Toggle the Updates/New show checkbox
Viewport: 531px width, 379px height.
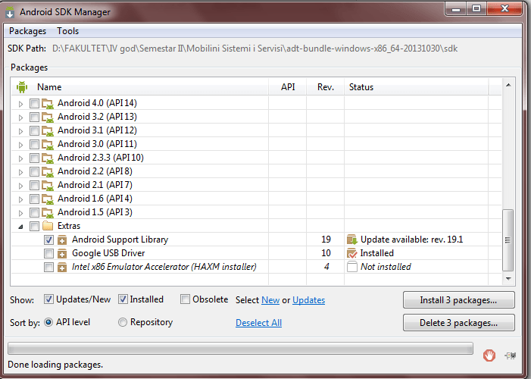coord(48,299)
